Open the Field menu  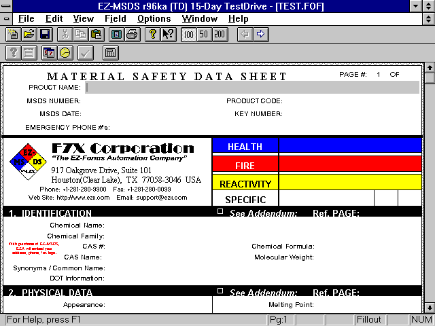point(115,18)
